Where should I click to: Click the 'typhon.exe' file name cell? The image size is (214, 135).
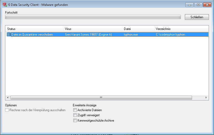click(131, 35)
